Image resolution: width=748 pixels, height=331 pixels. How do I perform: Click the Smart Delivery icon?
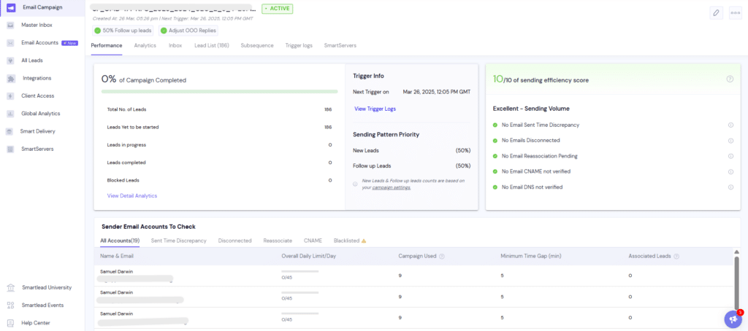point(10,131)
